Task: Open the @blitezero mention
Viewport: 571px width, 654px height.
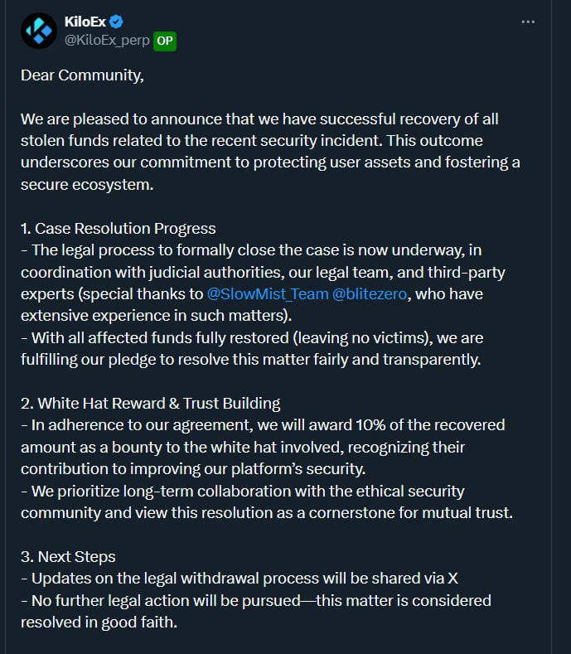Action: pos(370,294)
